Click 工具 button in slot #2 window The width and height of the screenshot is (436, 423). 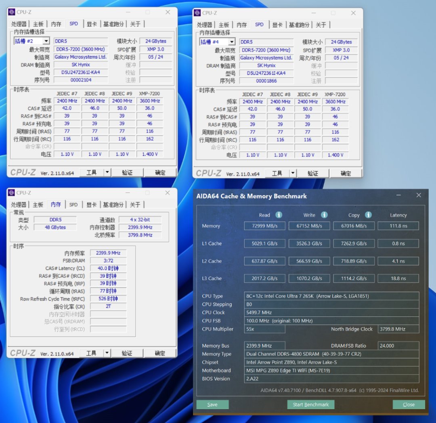pos(92,172)
